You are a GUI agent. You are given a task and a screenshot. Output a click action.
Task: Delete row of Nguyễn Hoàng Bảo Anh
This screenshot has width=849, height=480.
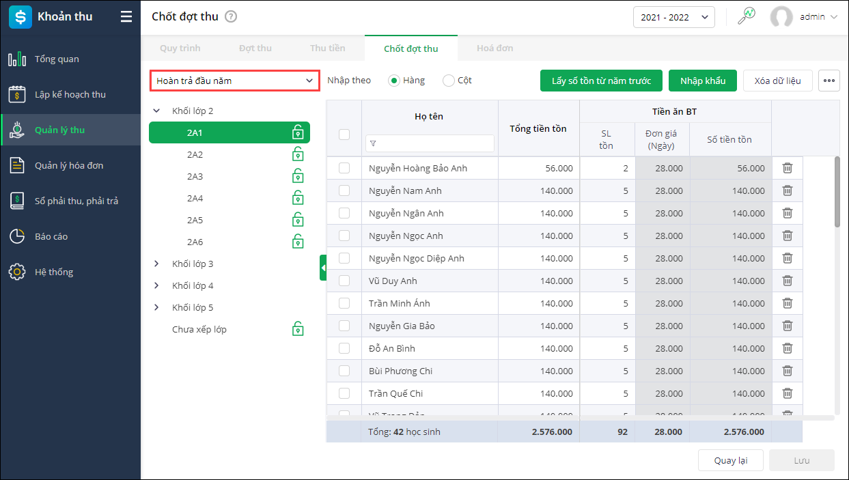787,168
